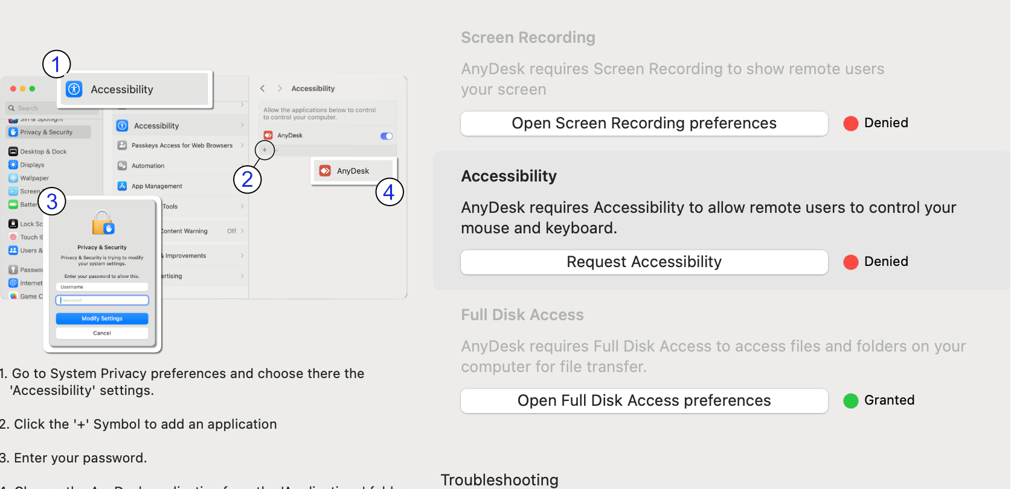Click AnyDesk icon in the enlarged callout

325,171
